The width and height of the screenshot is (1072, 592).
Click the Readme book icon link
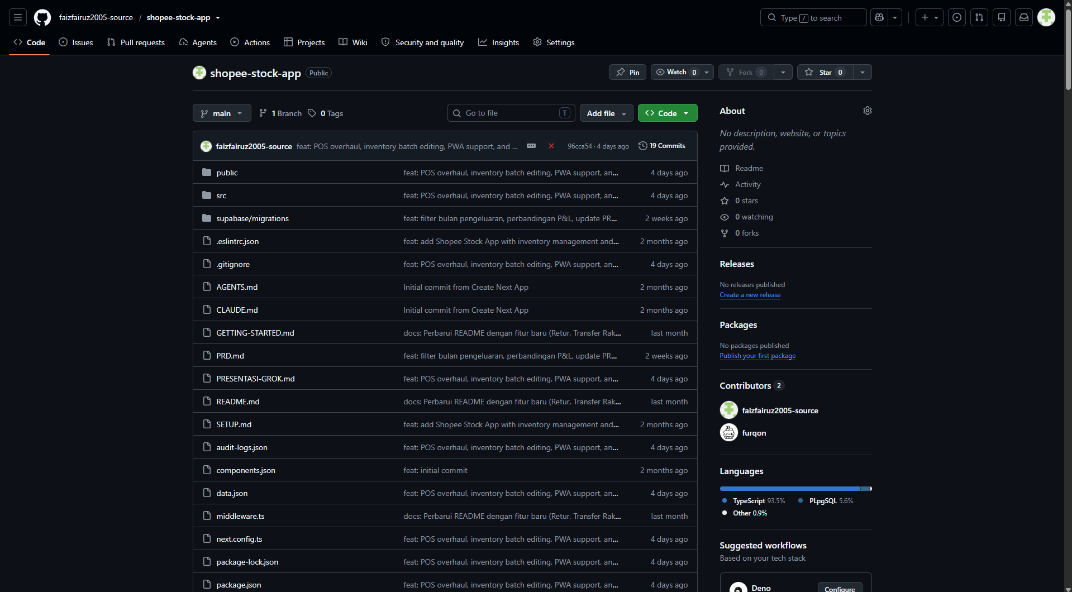(x=742, y=168)
